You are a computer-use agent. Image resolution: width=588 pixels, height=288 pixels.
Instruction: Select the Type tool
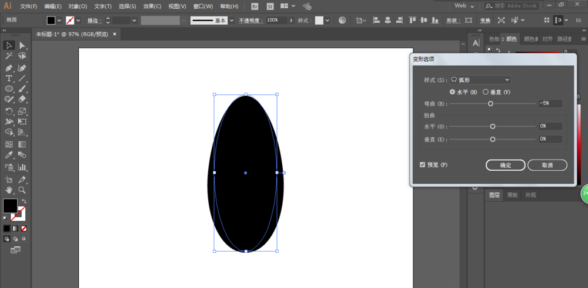9,79
